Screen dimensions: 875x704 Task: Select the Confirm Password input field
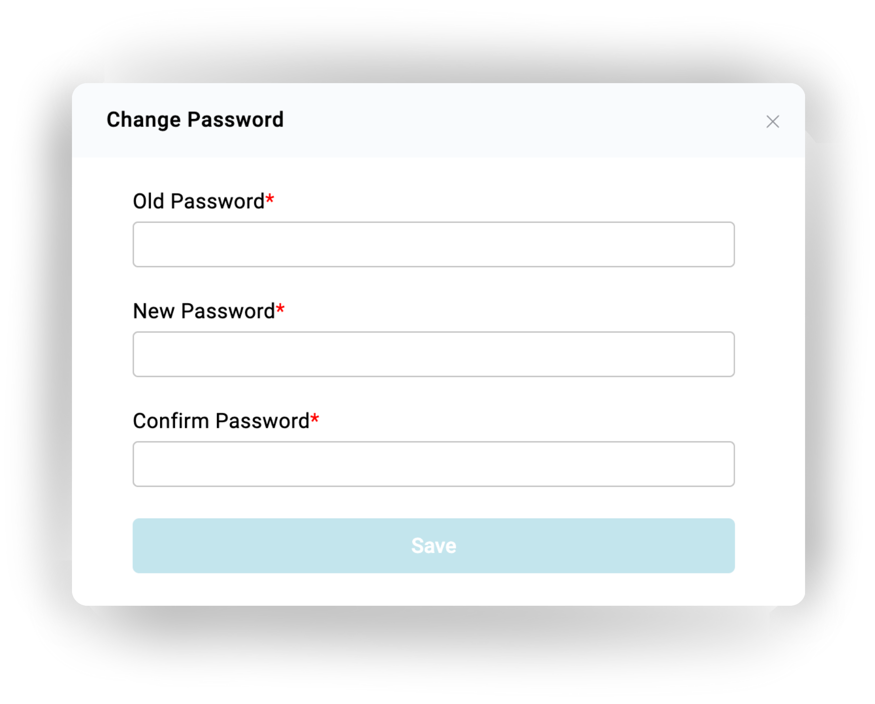pyautogui.click(x=433, y=464)
